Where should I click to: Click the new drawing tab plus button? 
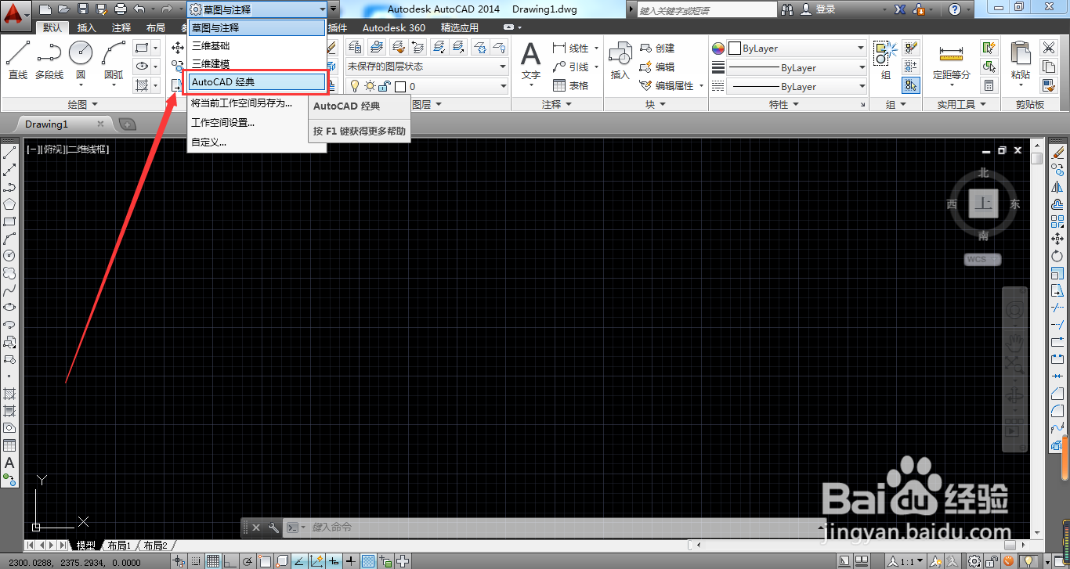[127, 124]
